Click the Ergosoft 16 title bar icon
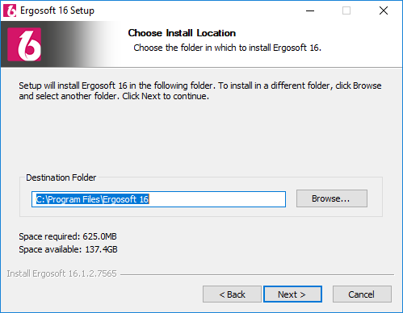Screen dimensions: 403x313 pos(10,10)
